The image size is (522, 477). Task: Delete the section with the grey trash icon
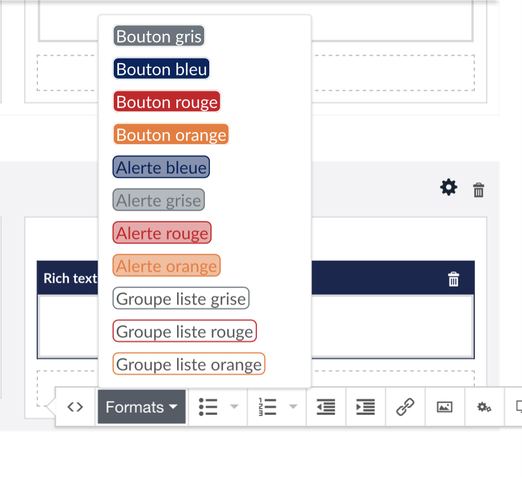click(478, 190)
